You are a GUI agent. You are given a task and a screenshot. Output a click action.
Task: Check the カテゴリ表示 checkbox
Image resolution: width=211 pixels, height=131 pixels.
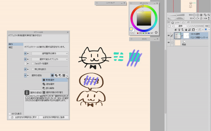10,114
